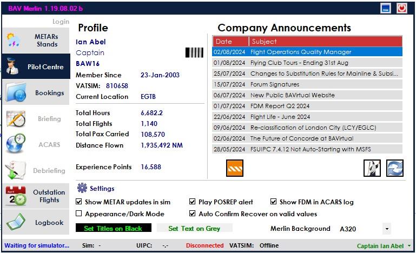Click the orange striped hazard icon
Screen dimensions: 416x253
pyautogui.click(x=235, y=168)
